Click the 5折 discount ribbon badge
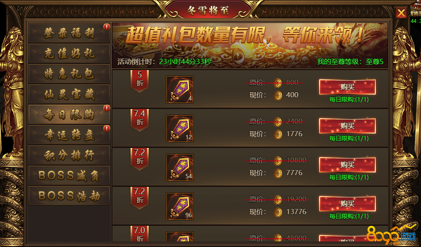The height and width of the screenshot is (247, 421). (140, 81)
